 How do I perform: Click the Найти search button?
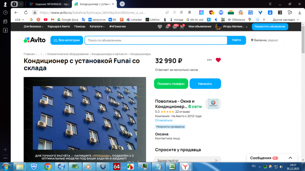pos(237,40)
